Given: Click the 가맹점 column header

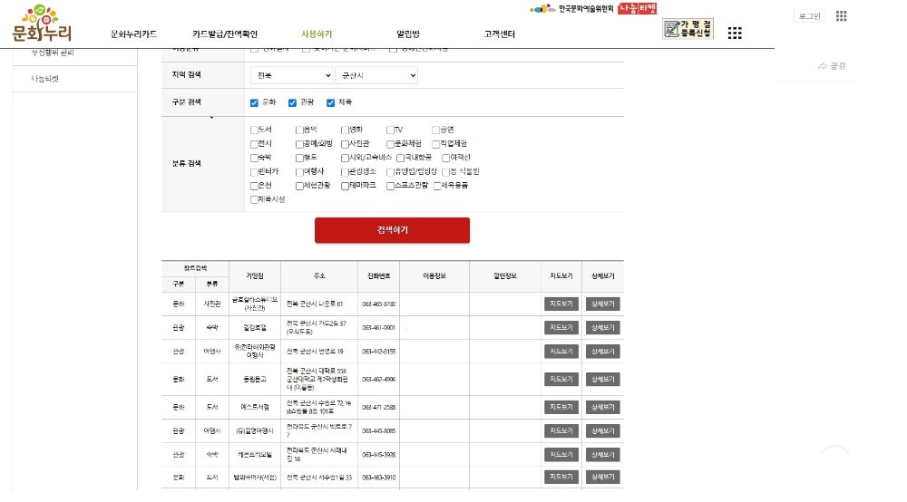Looking at the screenshot, I should tap(255, 276).
